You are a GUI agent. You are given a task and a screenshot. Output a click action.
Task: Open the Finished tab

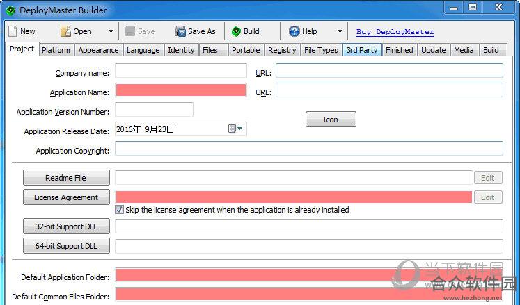coord(400,50)
